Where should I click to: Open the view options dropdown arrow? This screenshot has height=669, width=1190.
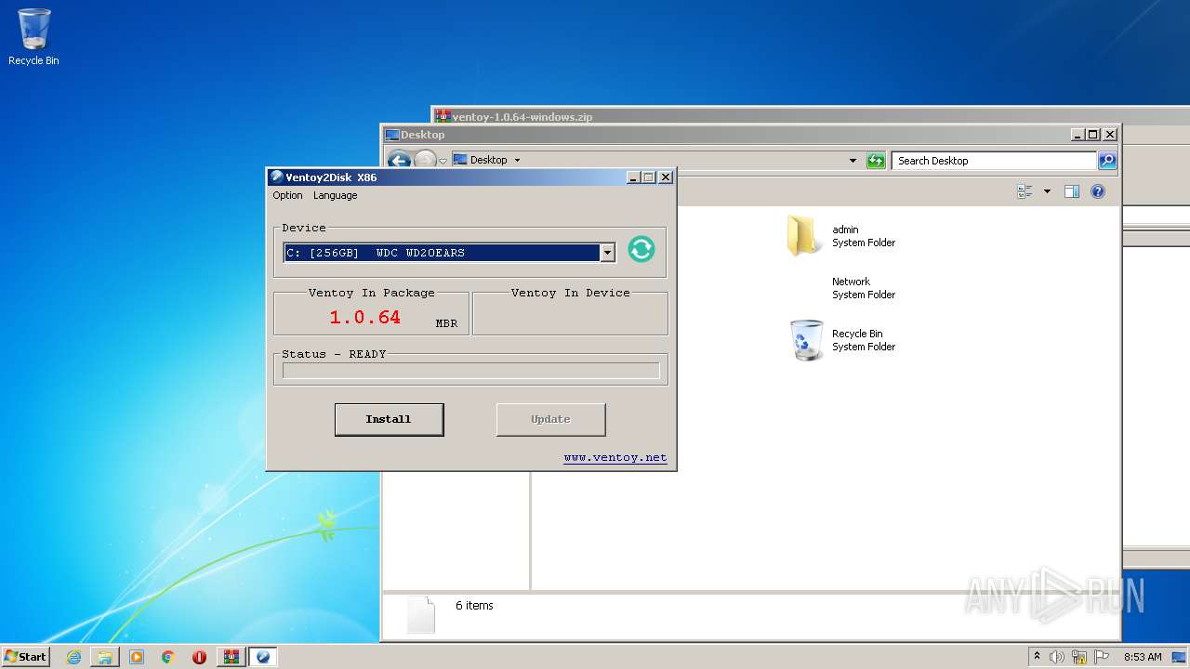(1047, 191)
